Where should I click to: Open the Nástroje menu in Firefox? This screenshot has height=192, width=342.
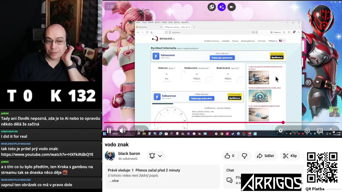177,22
